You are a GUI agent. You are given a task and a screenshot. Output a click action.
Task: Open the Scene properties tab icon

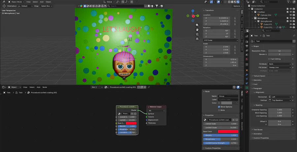coord(247,55)
